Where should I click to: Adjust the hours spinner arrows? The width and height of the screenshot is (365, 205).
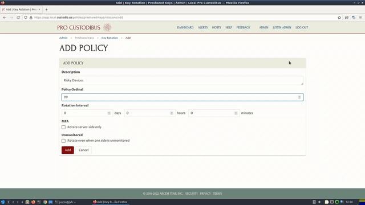[x=172, y=113]
